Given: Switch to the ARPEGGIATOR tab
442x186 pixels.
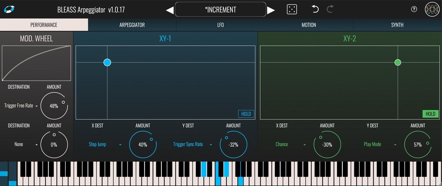Looking at the screenshot, I should [x=132, y=25].
